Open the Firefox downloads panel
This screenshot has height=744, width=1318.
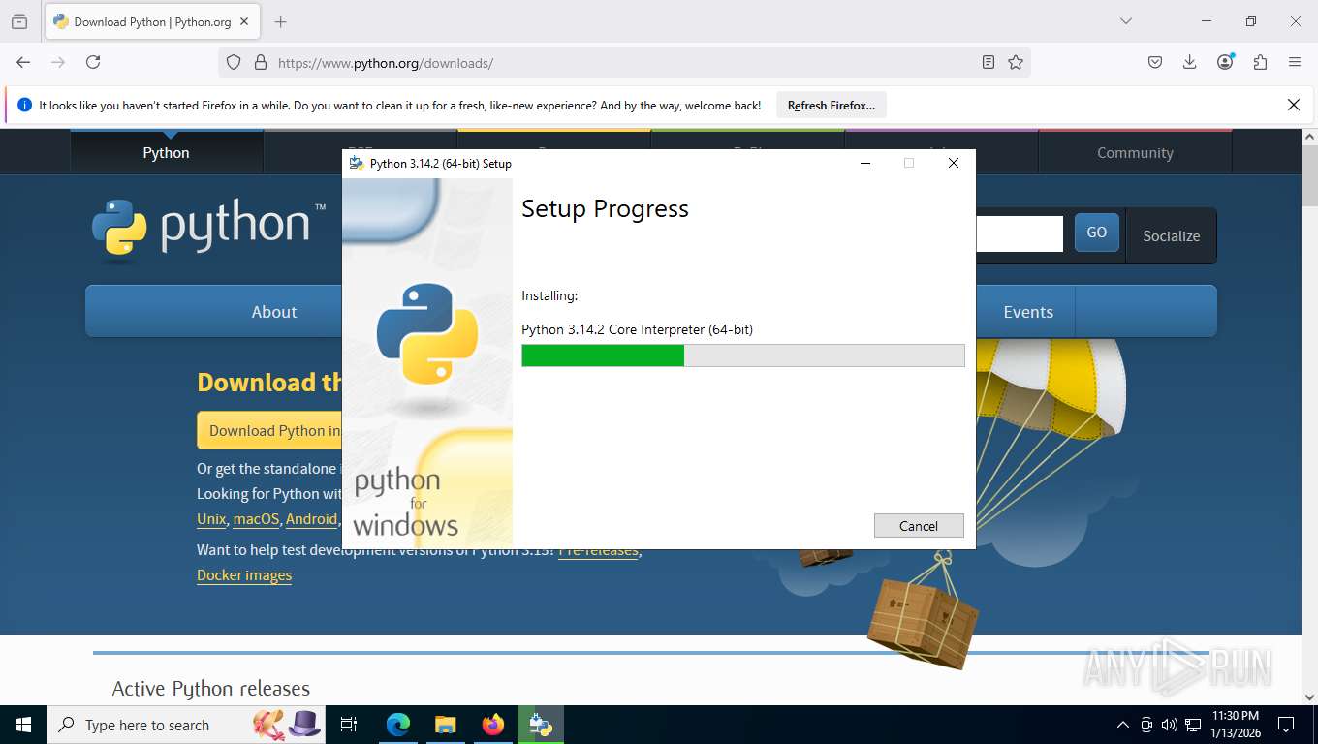point(1190,62)
